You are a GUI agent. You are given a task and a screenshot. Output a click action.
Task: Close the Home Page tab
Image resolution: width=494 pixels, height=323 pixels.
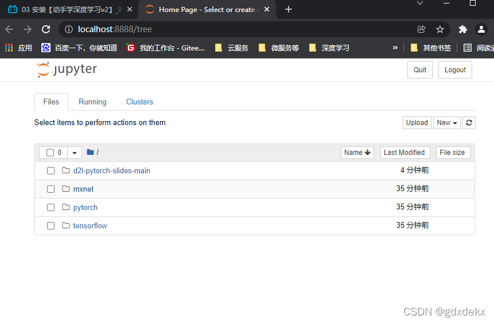[267, 9]
